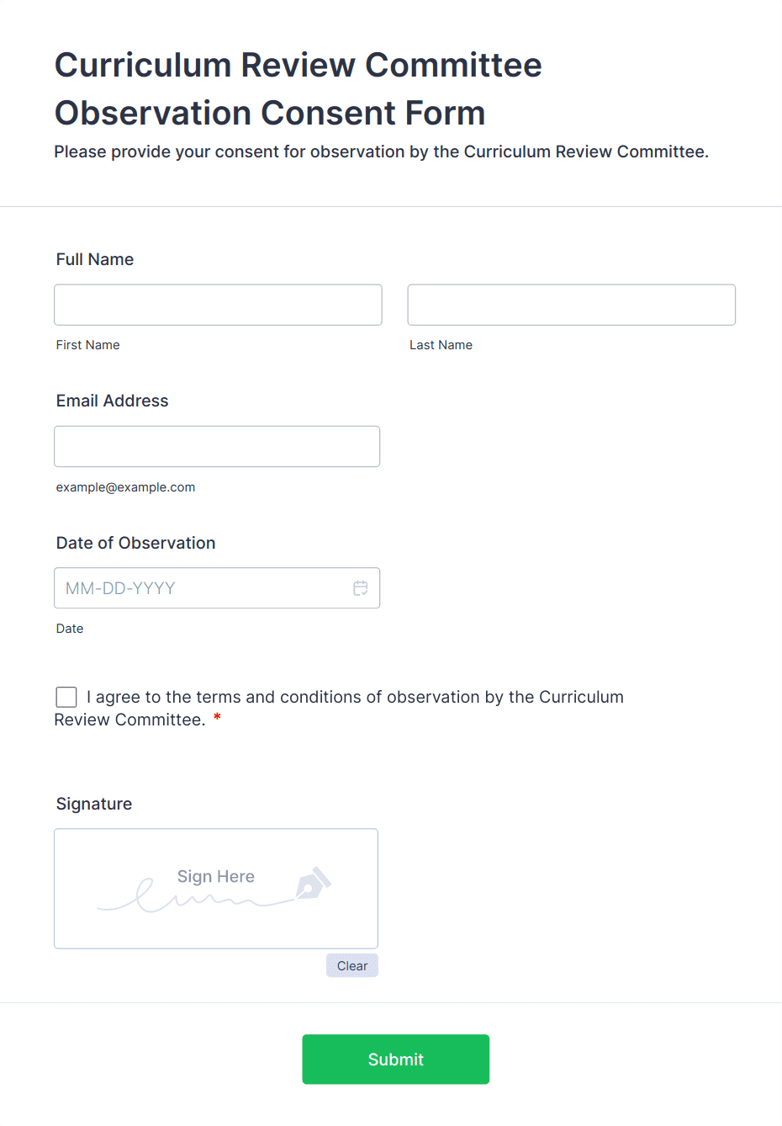Click the Last Name input field

[x=571, y=305]
